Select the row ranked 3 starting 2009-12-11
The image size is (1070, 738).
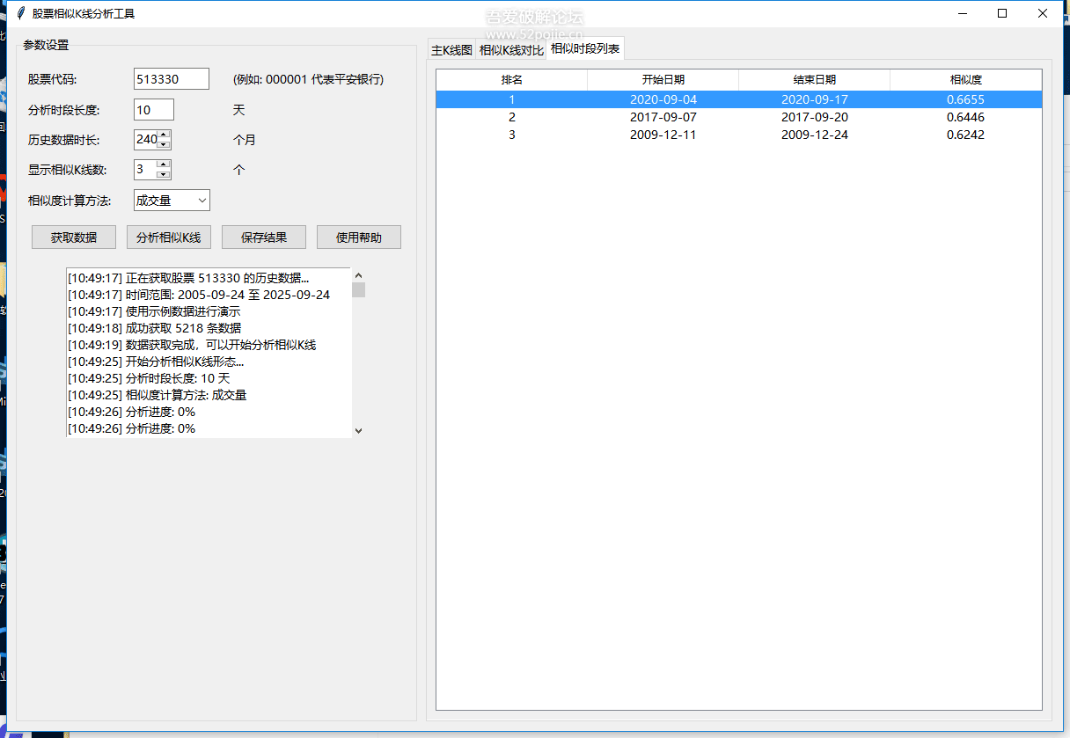(663, 135)
